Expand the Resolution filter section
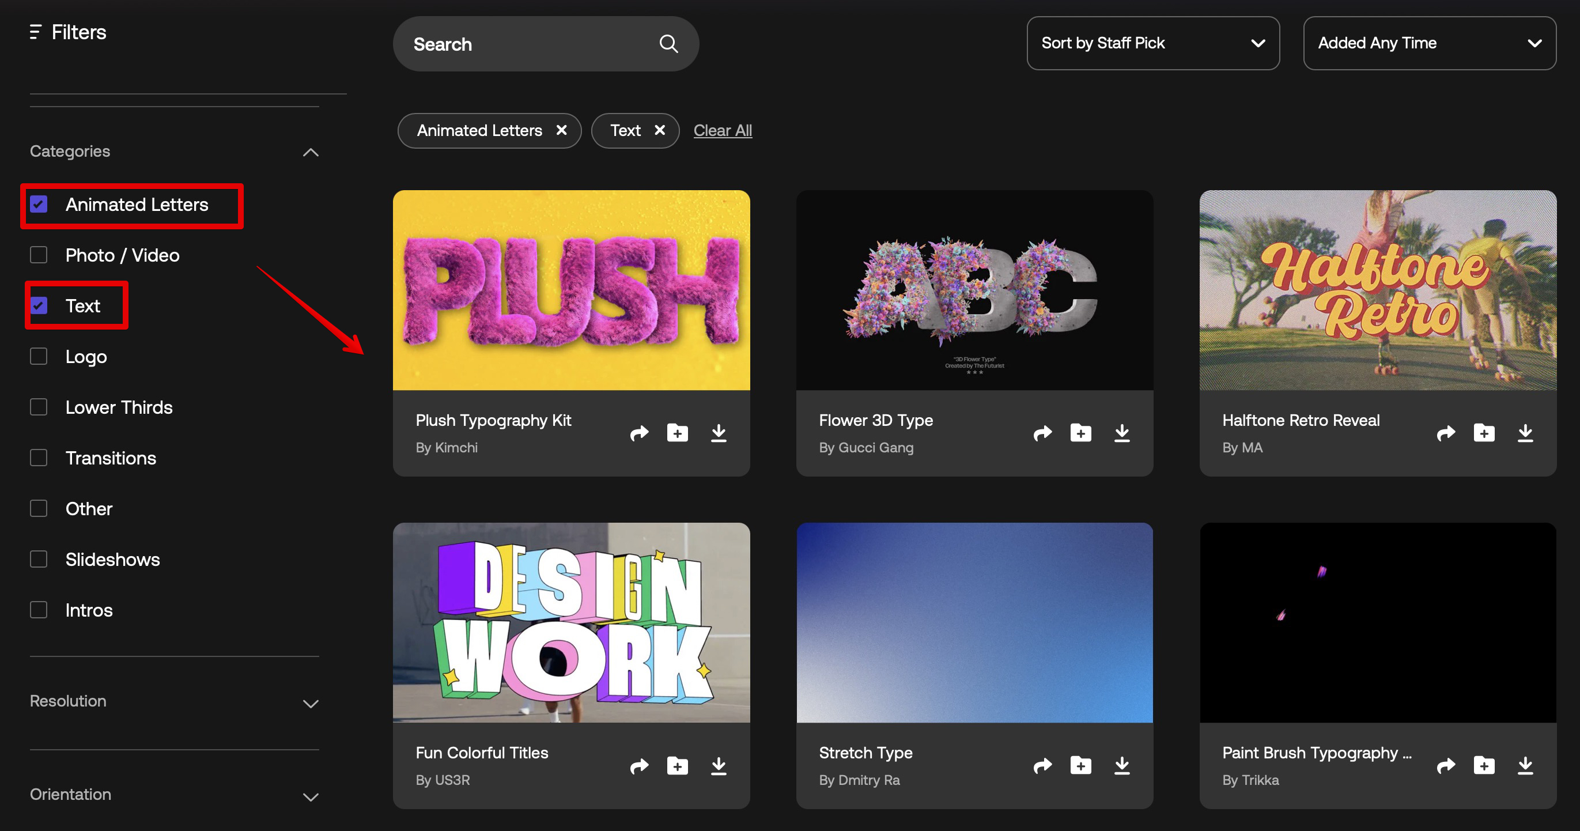Image resolution: width=1580 pixels, height=831 pixels. click(x=311, y=703)
